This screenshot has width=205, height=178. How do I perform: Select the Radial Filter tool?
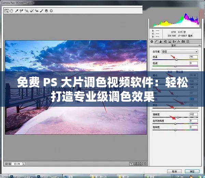point(51,11)
